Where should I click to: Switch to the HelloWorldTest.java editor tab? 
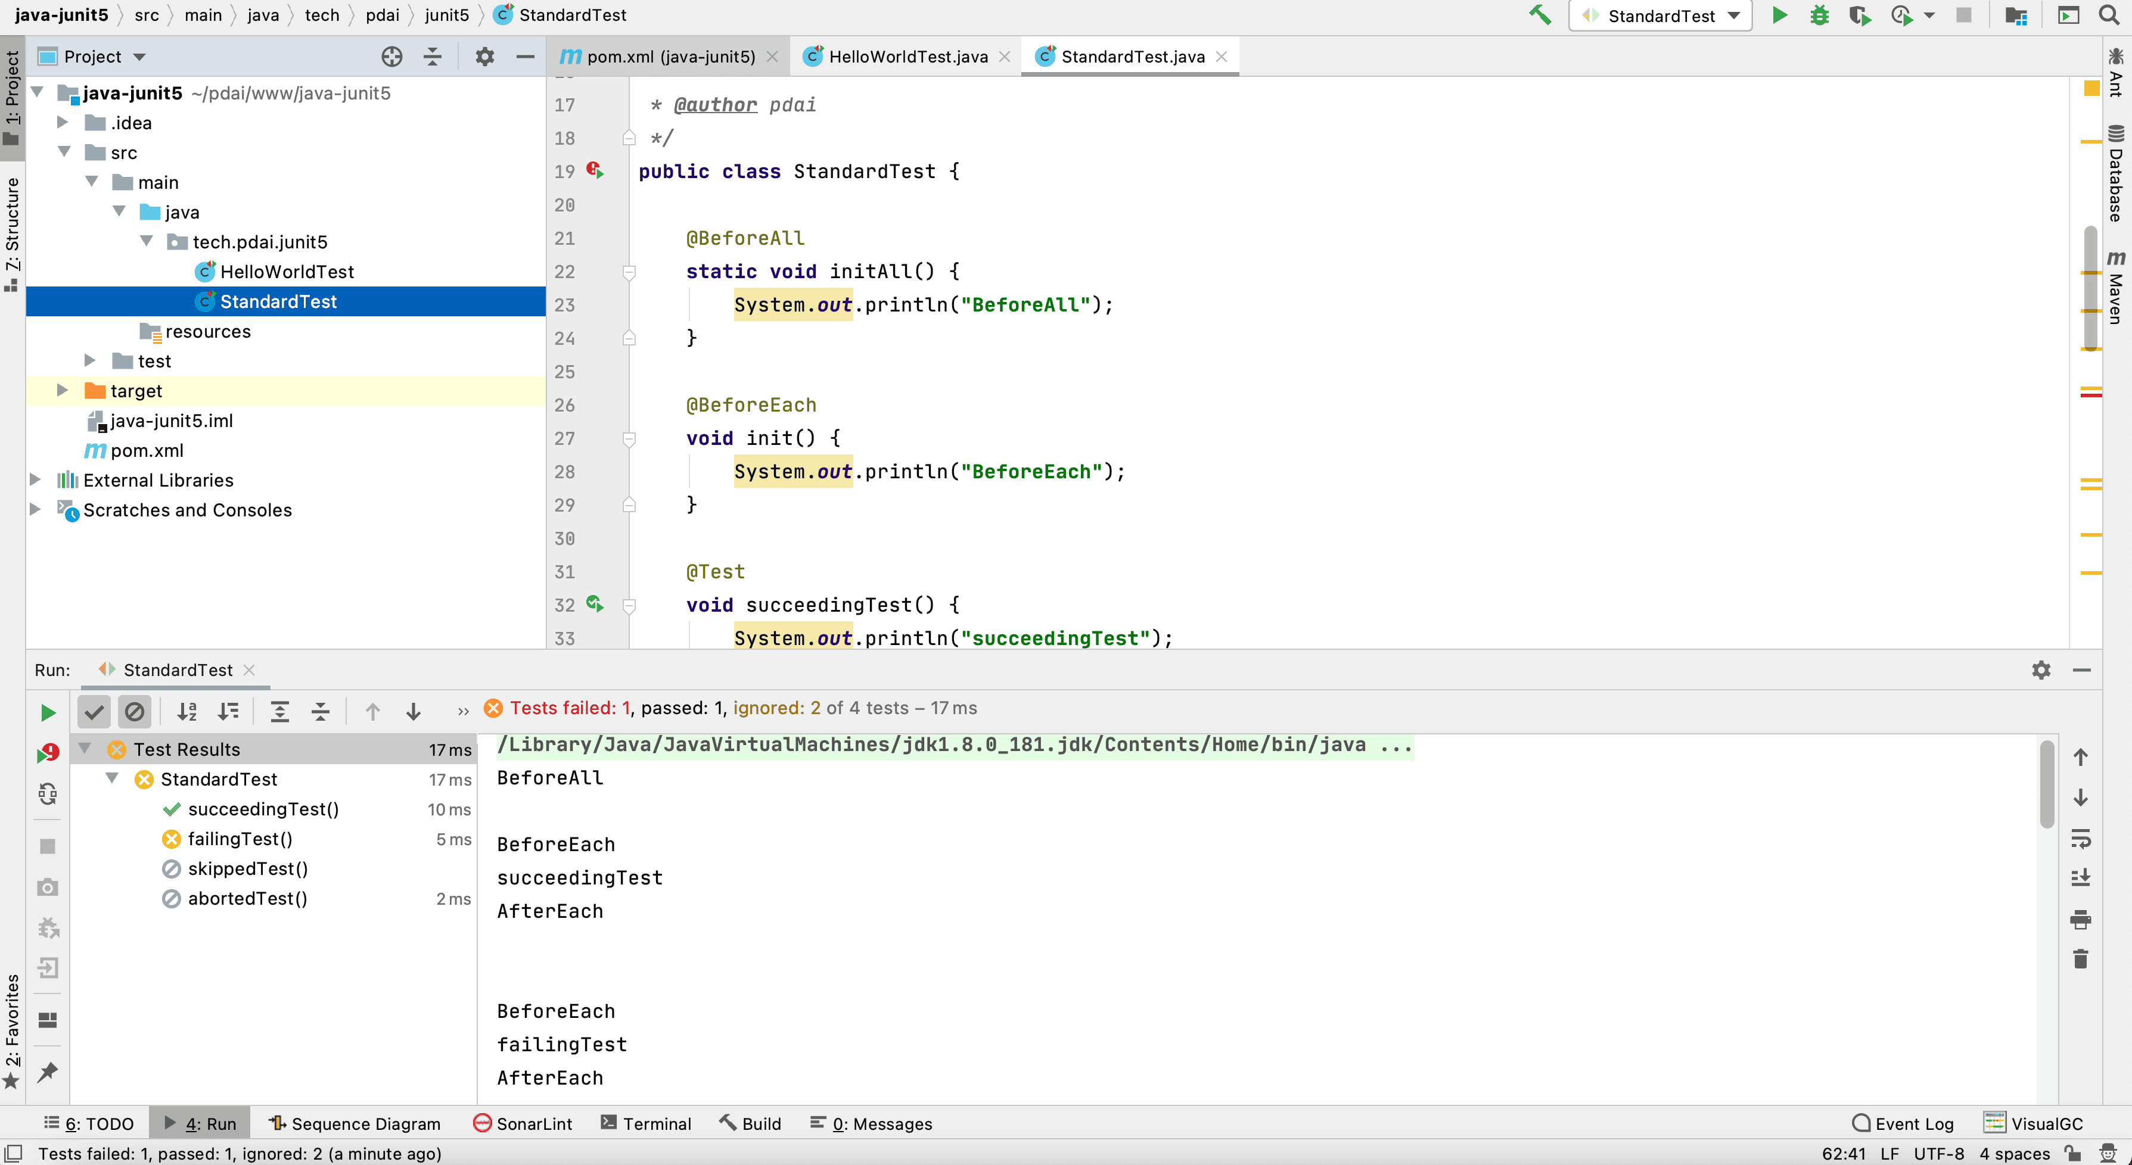pyautogui.click(x=907, y=56)
